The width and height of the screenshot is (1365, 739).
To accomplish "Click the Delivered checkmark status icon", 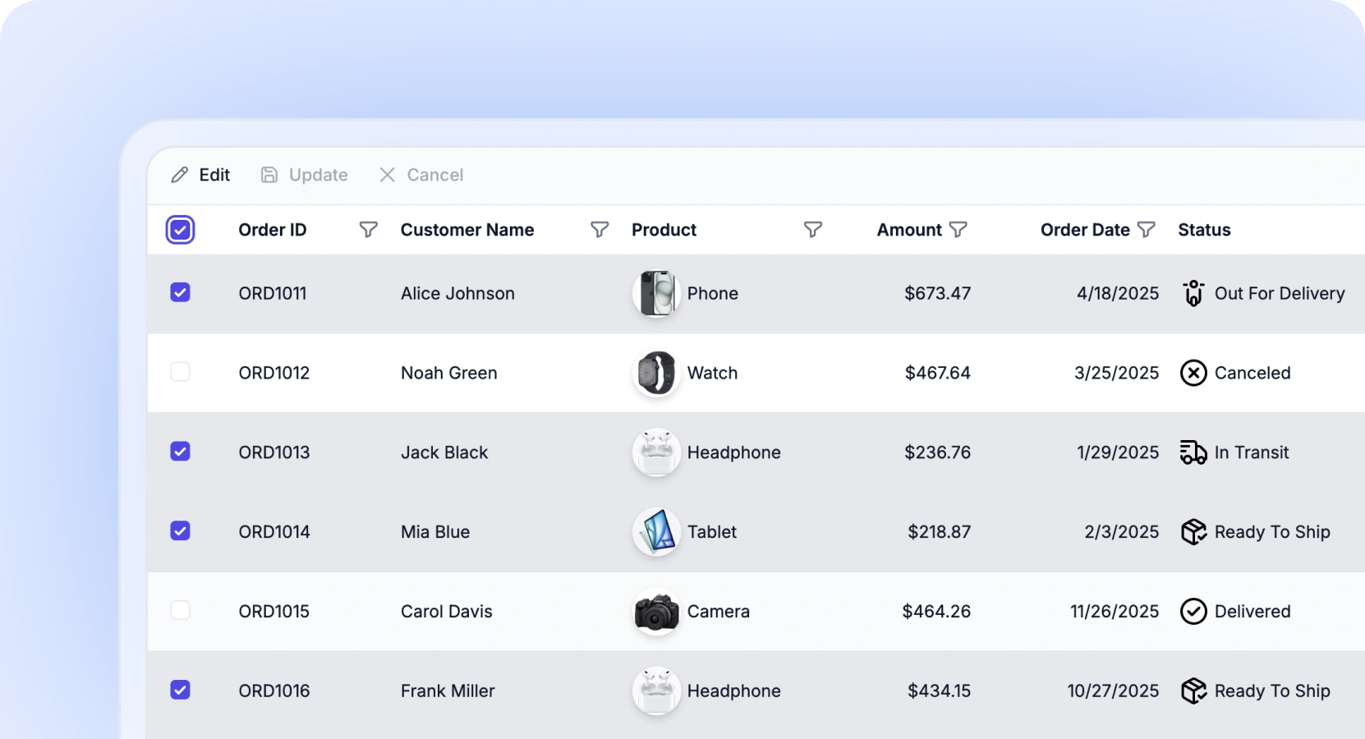I will click(1193, 612).
